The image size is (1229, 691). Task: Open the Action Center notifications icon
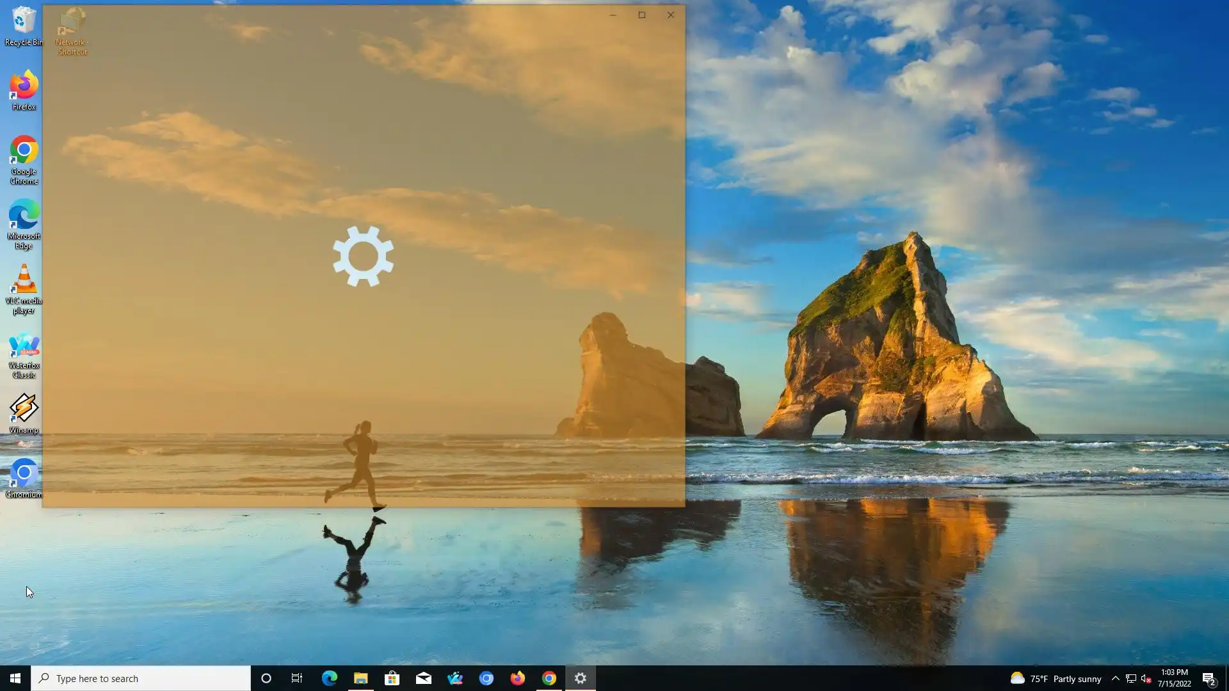(x=1209, y=678)
